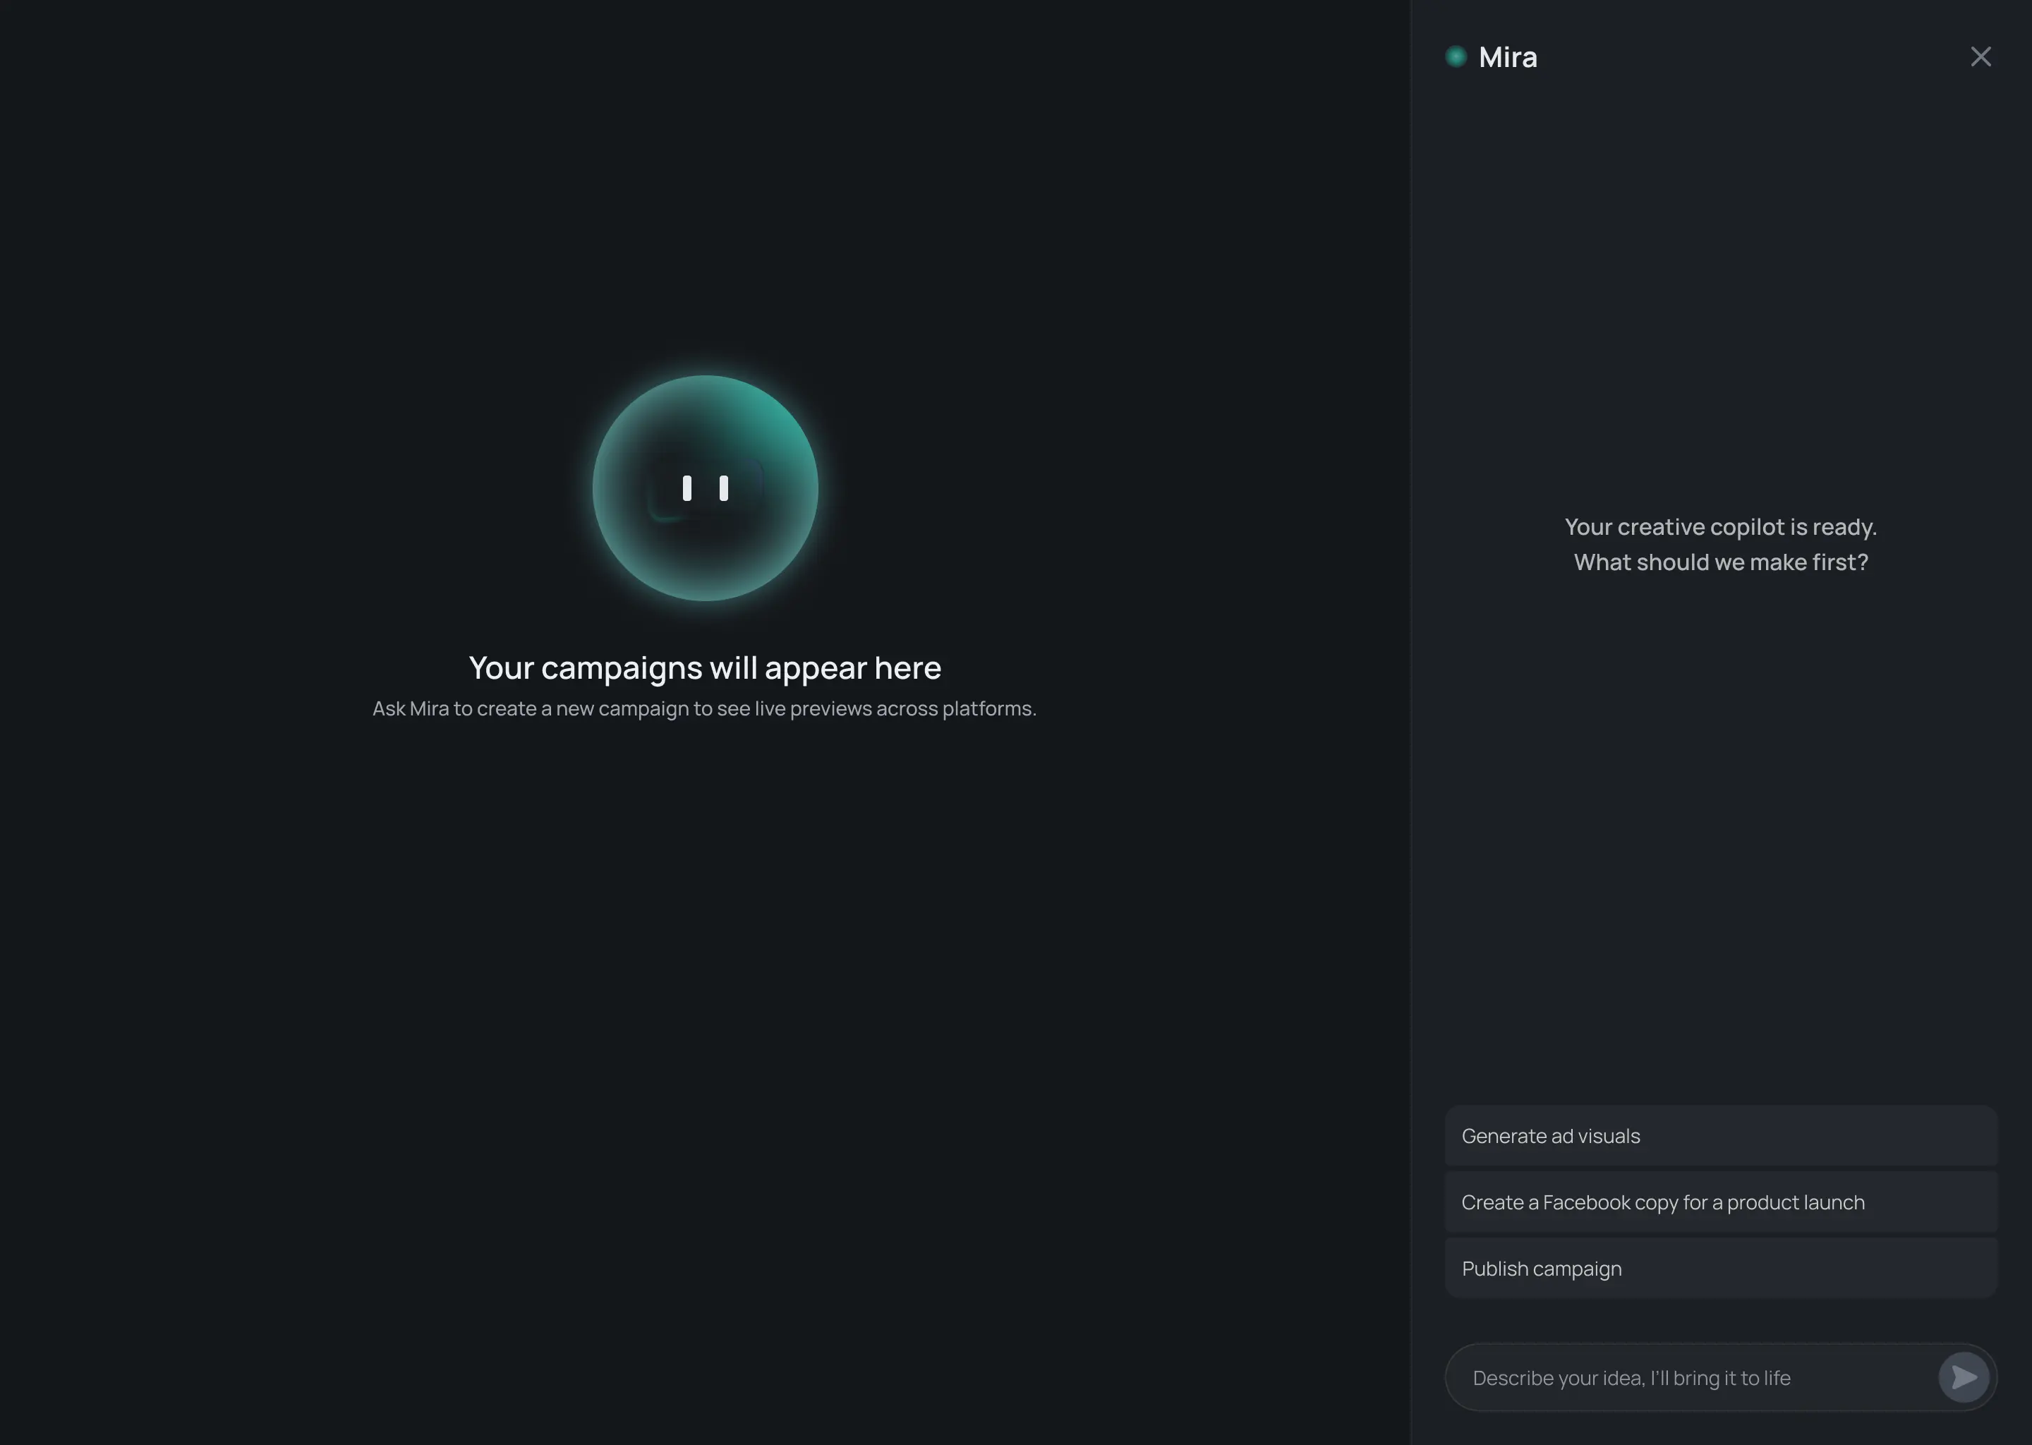This screenshot has width=2032, height=1445.
Task: Click the Mira panel title text
Action: tap(1508, 56)
